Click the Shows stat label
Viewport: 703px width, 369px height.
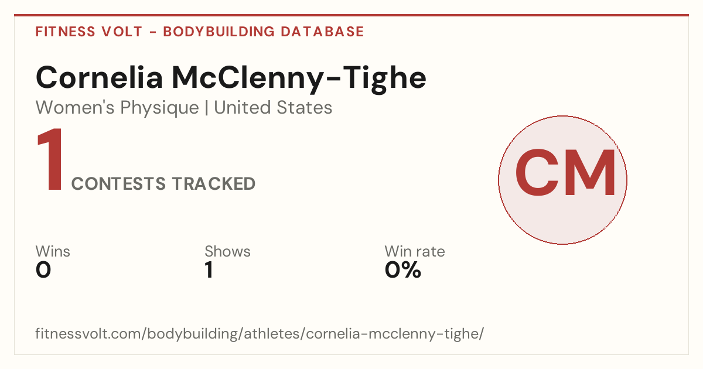pyautogui.click(x=227, y=251)
